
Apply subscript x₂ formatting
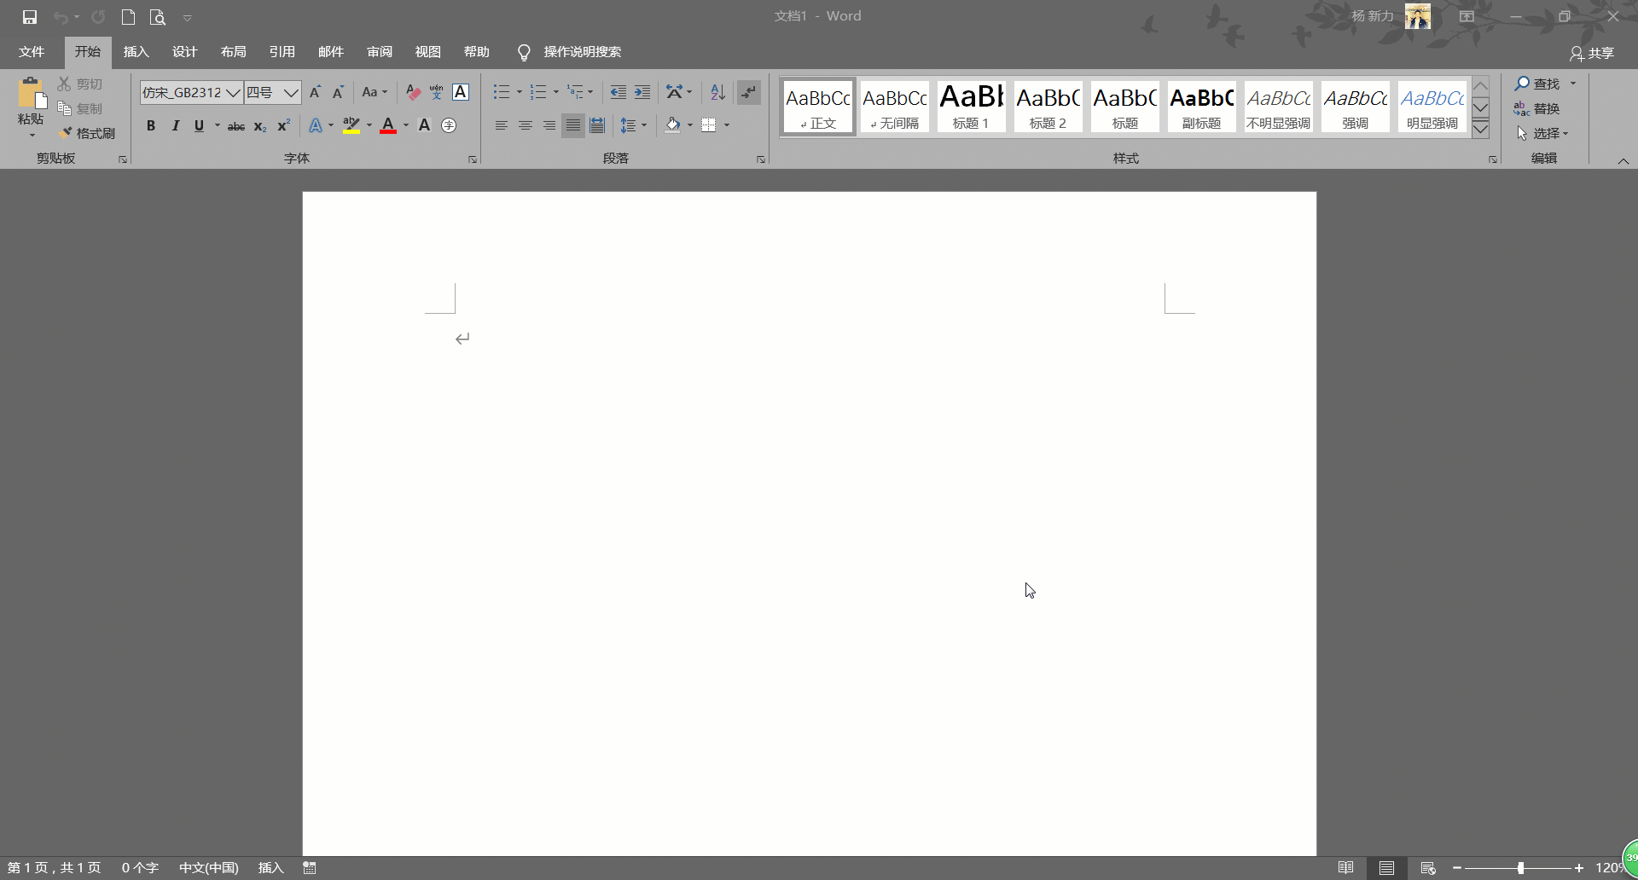(x=260, y=126)
